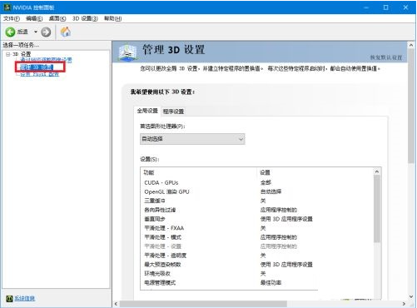Click the settings list vertical scrollbar thumb
This screenshot has width=417, height=308.
(x=377, y=209)
